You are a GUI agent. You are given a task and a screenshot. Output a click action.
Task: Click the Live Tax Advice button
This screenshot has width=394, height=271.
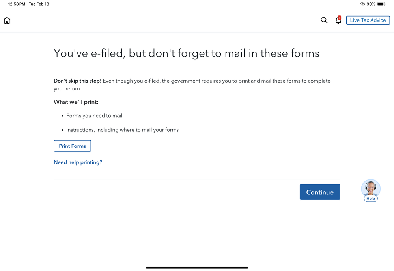click(368, 20)
